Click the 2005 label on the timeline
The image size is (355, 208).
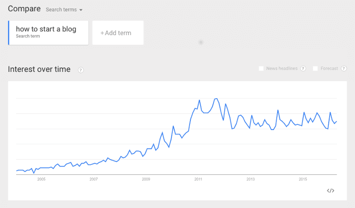(x=41, y=179)
